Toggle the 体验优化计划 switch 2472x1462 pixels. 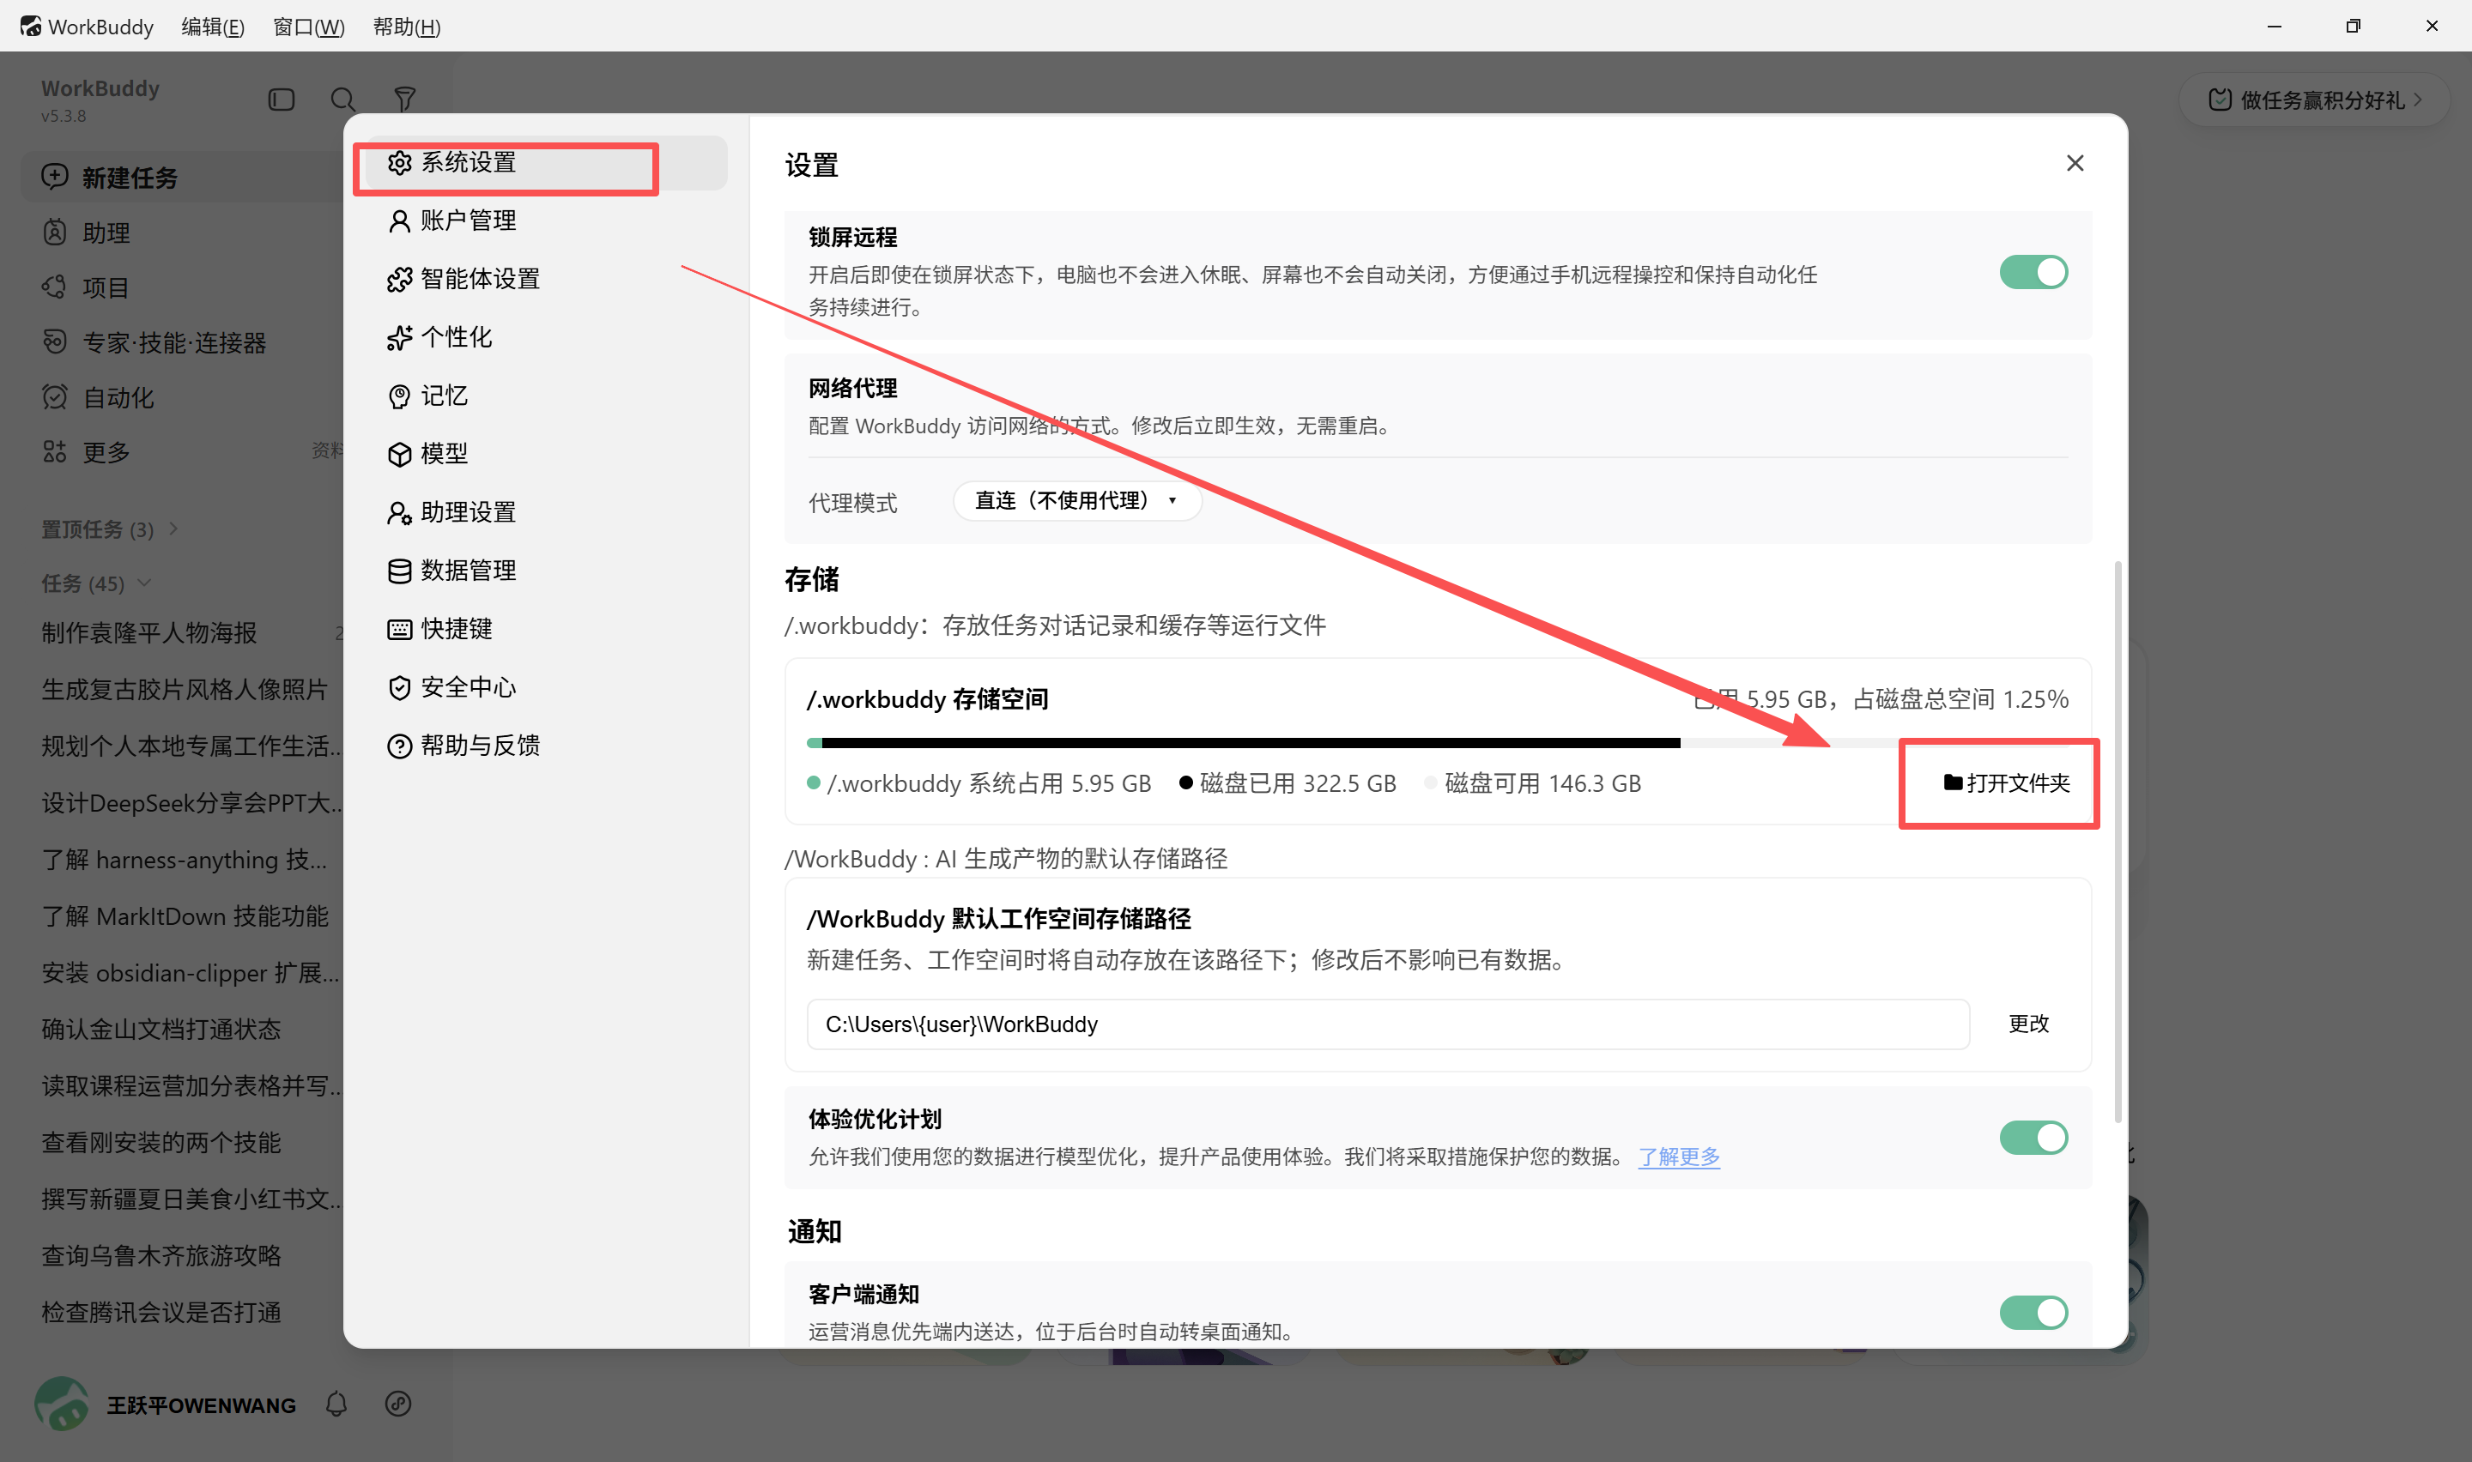pos(2033,1138)
